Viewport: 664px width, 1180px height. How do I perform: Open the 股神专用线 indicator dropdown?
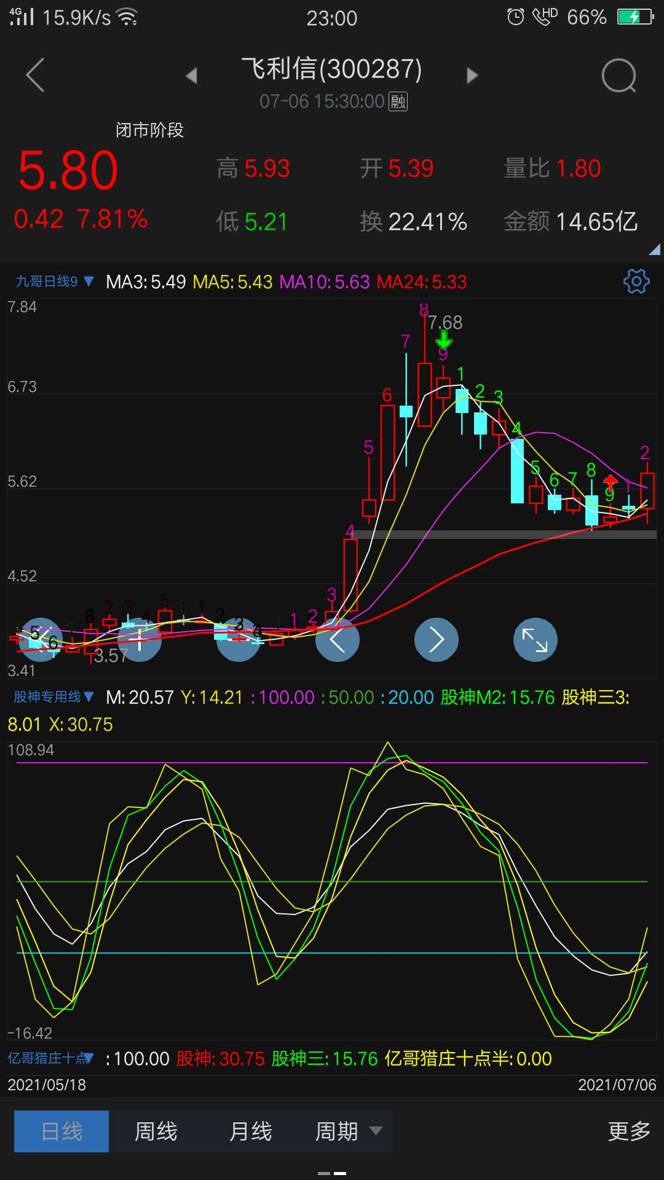click(x=54, y=697)
